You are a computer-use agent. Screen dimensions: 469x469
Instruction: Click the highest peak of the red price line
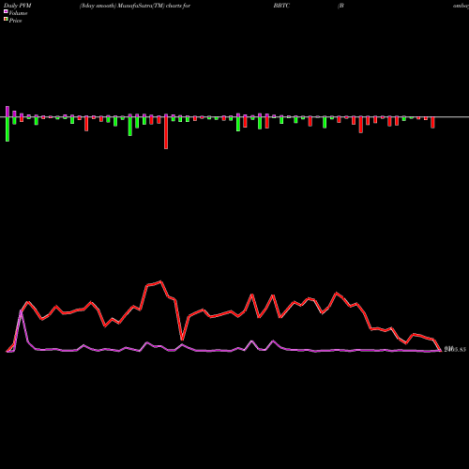[160, 281]
